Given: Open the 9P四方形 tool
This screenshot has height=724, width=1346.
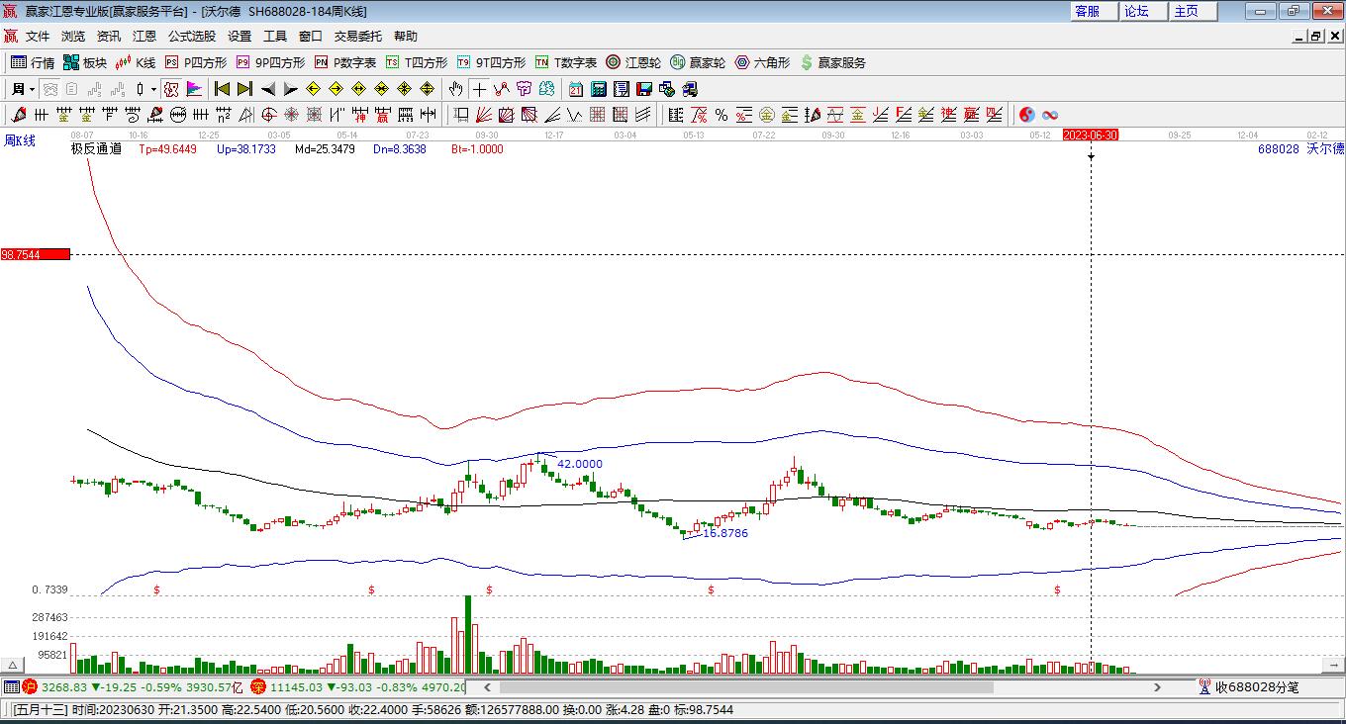Looking at the screenshot, I should click(270, 62).
